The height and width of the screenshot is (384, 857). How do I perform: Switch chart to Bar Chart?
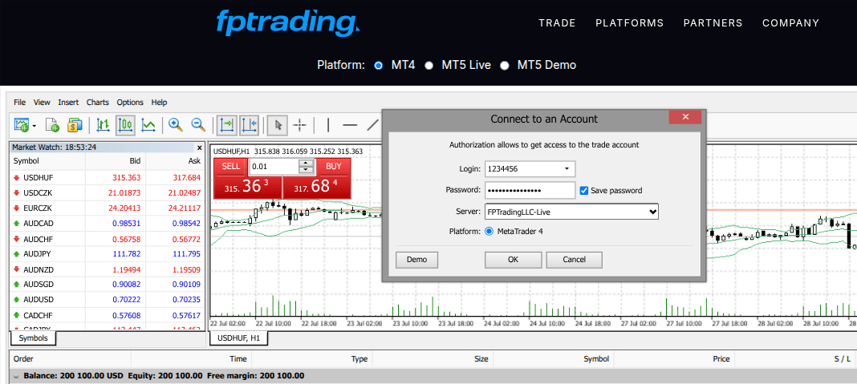[103, 125]
